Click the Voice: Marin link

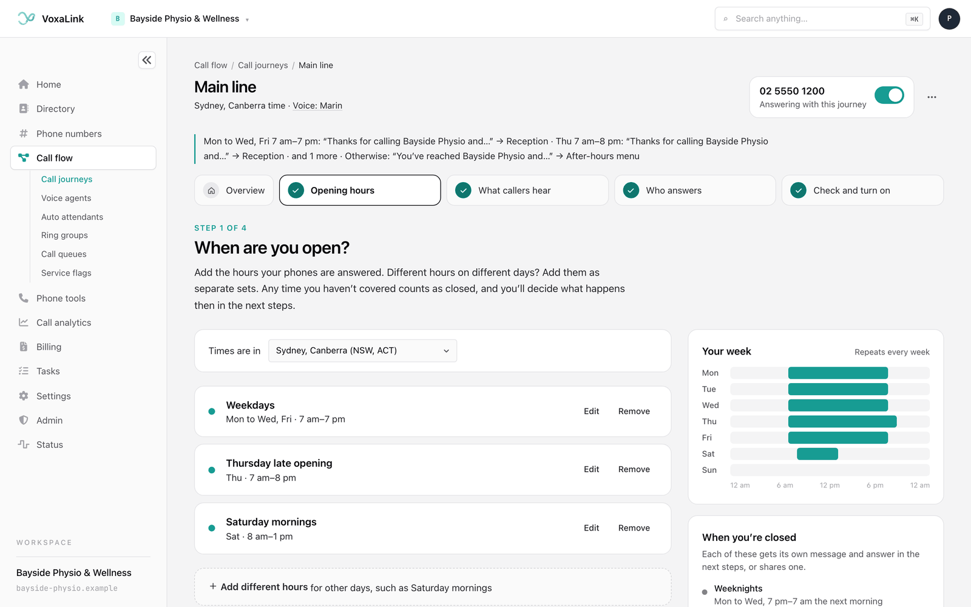click(x=317, y=106)
